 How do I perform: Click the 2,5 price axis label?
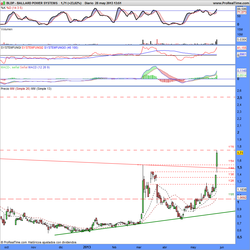(x=239, y=98)
